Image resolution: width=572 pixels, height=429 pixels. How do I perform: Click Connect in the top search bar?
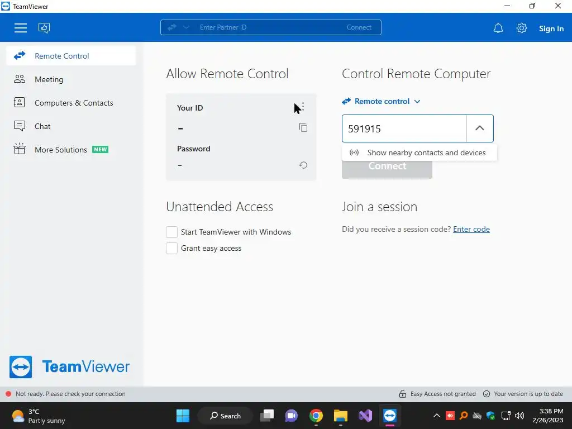tap(359, 27)
